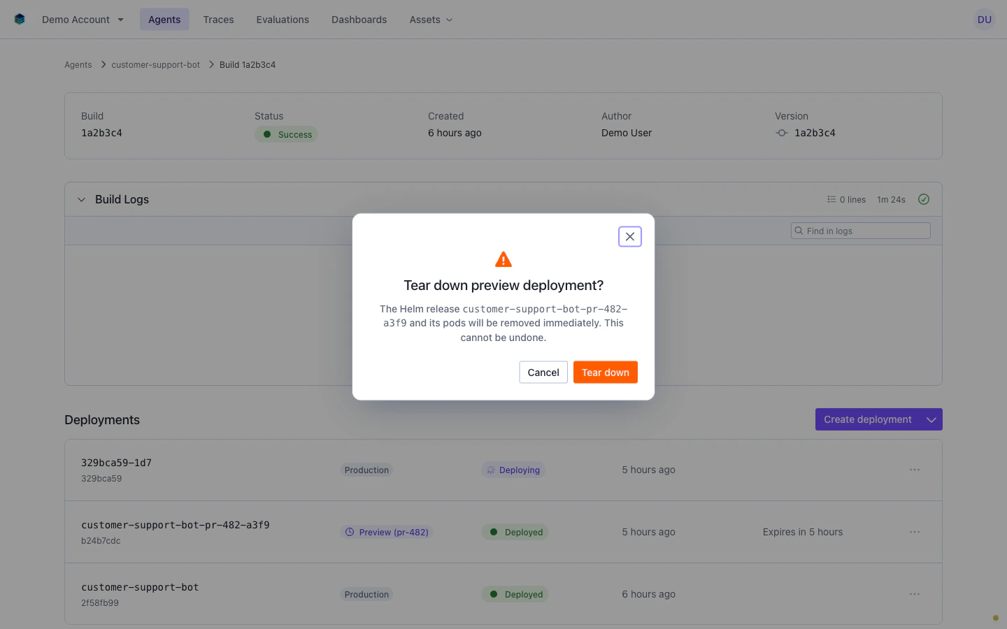Click the Deploying status badge
The width and height of the screenshot is (1007, 629).
tap(513, 470)
